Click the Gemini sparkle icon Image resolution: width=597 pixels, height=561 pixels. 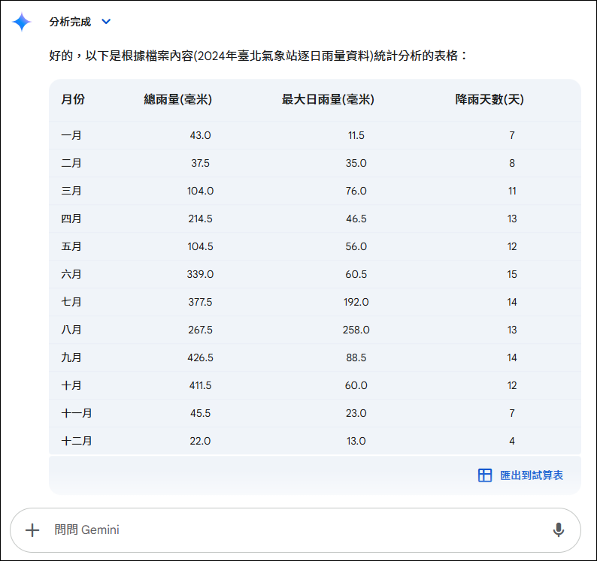pyautogui.click(x=22, y=22)
